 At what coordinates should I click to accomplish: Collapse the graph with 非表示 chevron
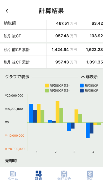[89, 77]
